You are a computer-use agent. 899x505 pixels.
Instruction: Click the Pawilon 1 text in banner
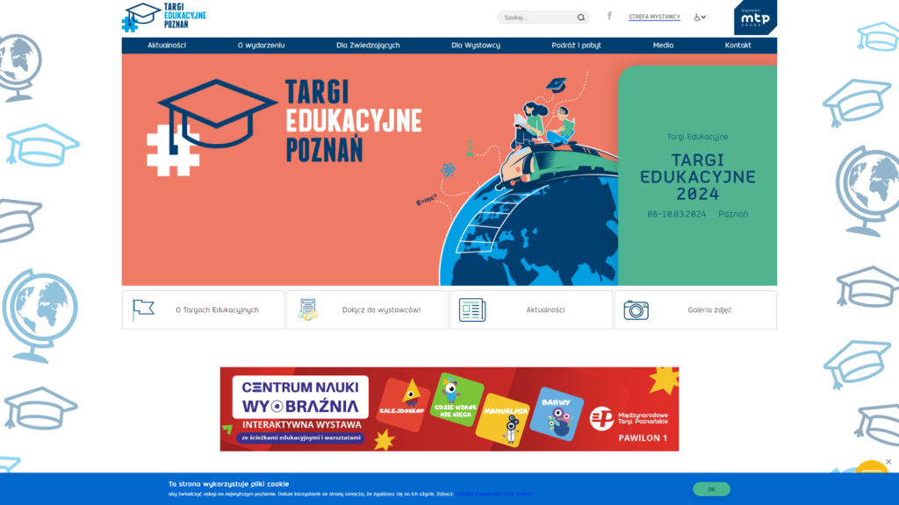click(644, 438)
